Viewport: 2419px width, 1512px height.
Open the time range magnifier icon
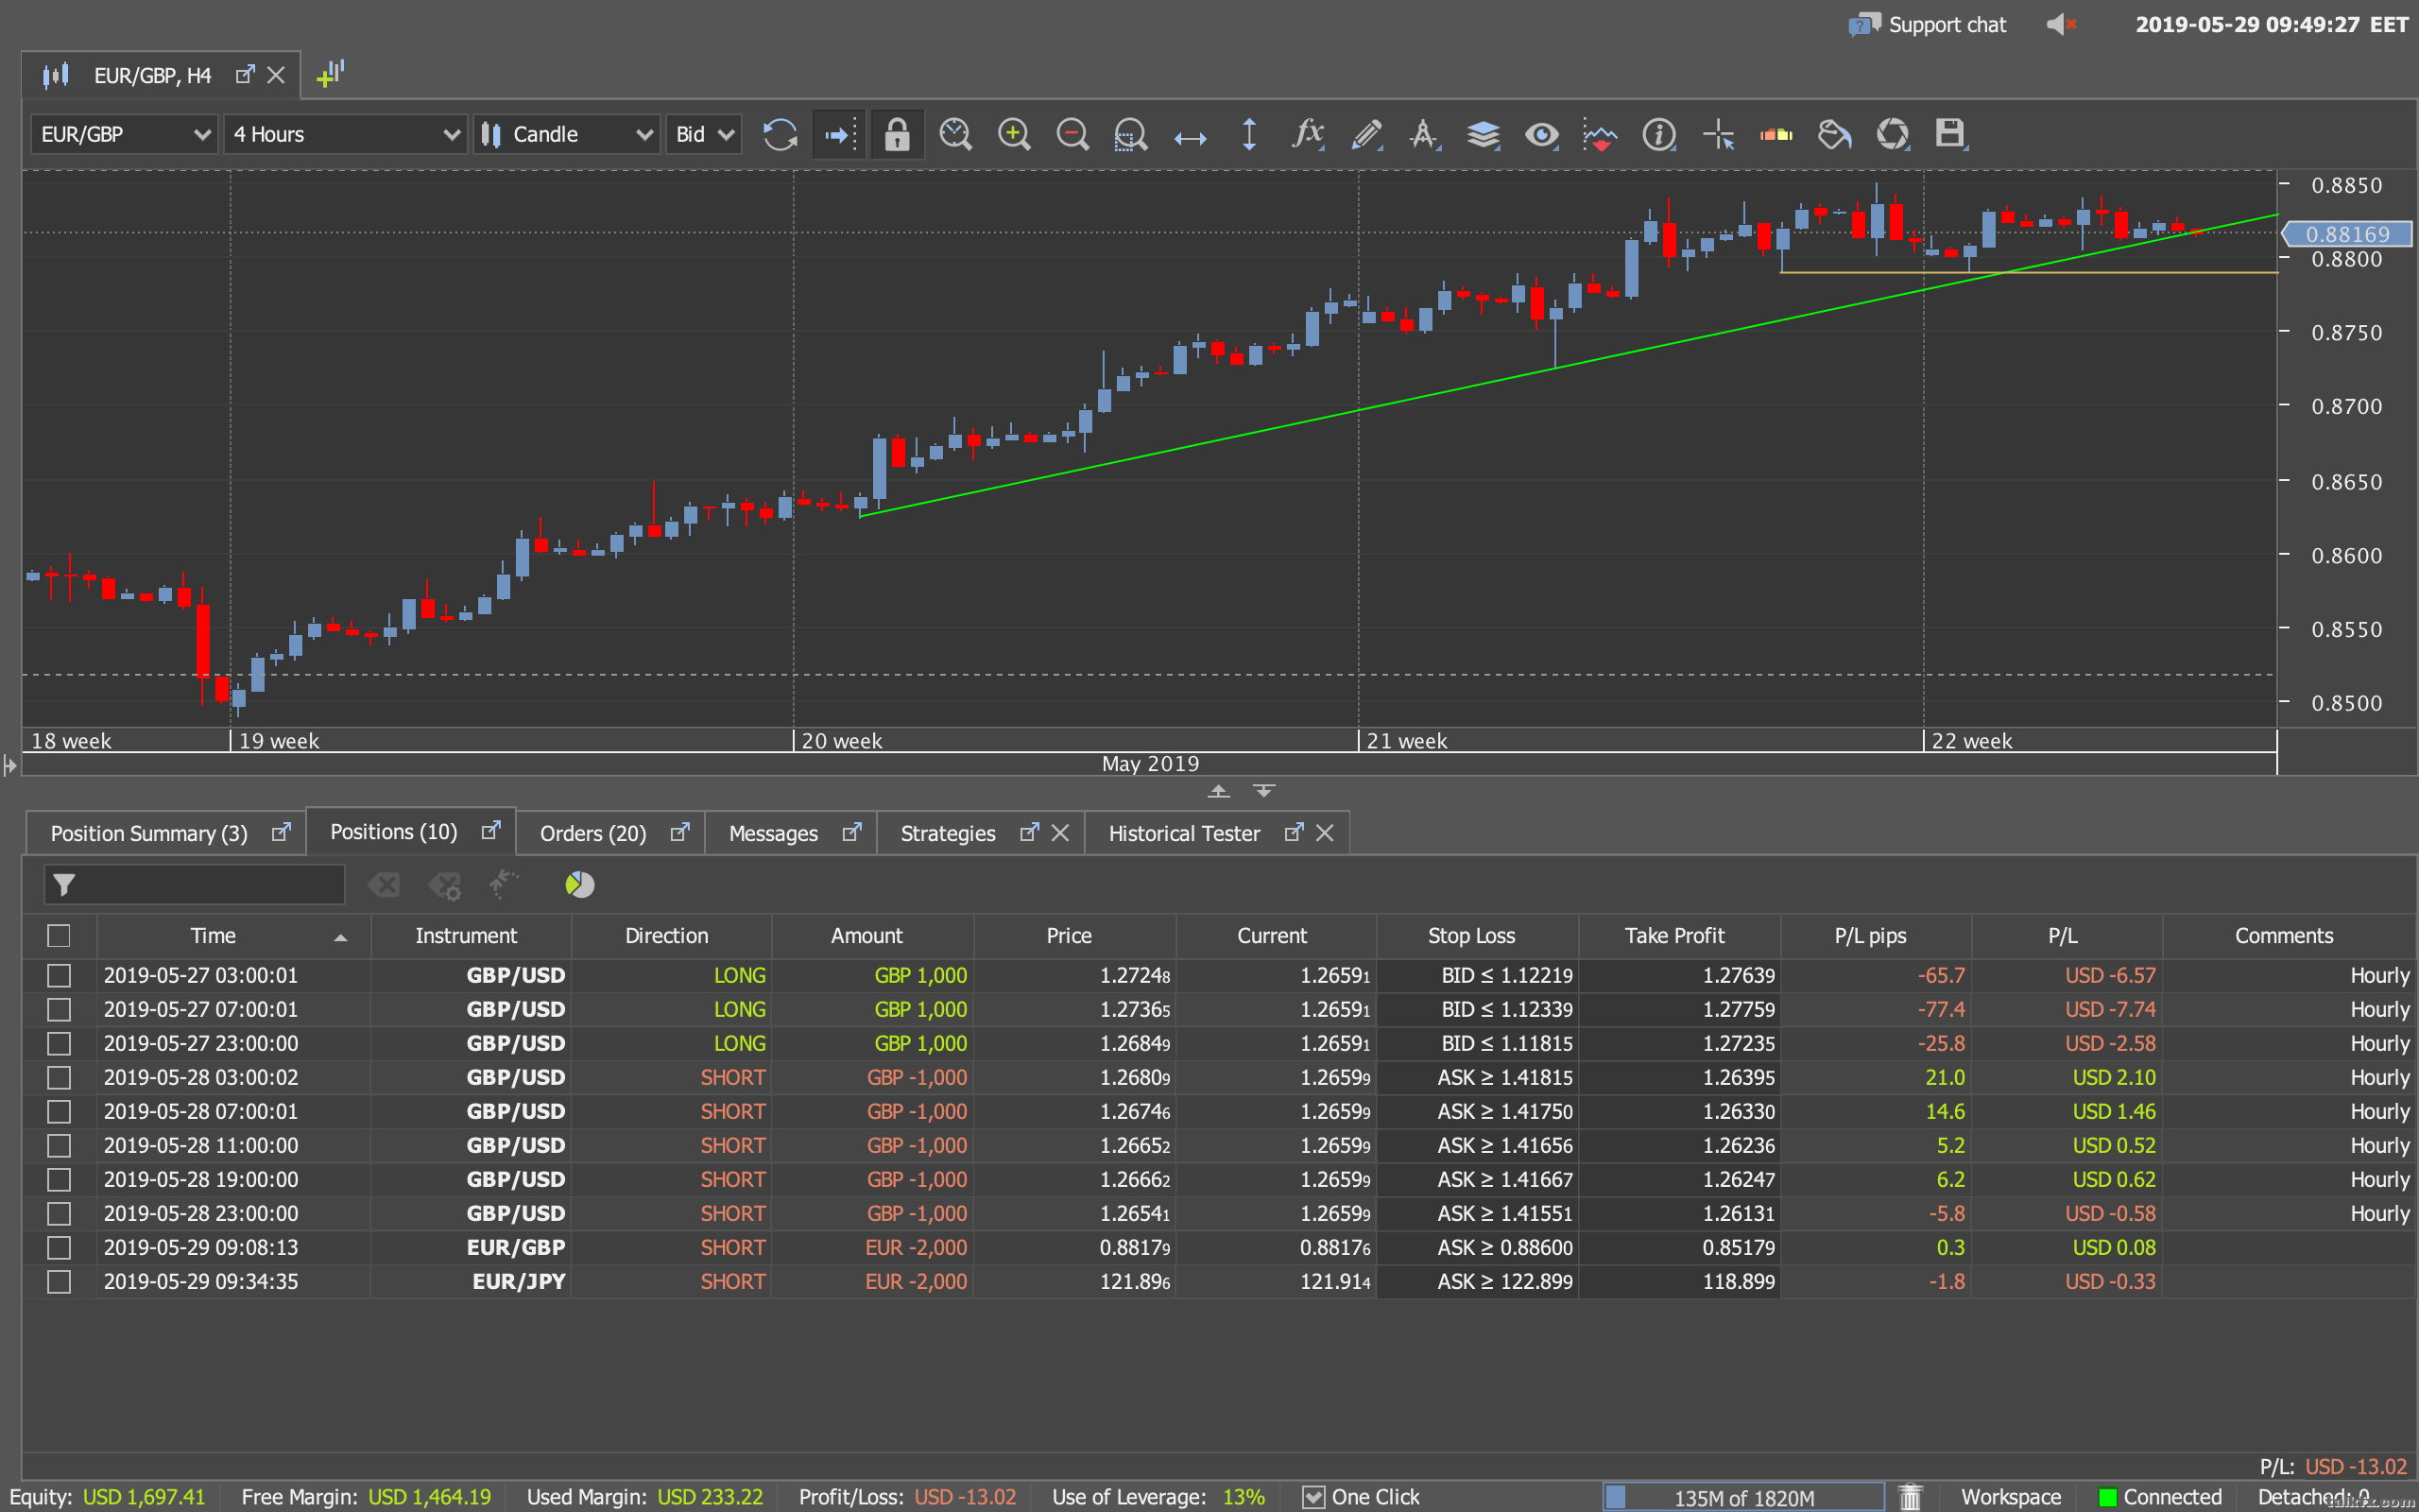955,135
